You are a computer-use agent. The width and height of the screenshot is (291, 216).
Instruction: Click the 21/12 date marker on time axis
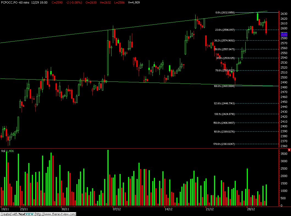(210, 209)
